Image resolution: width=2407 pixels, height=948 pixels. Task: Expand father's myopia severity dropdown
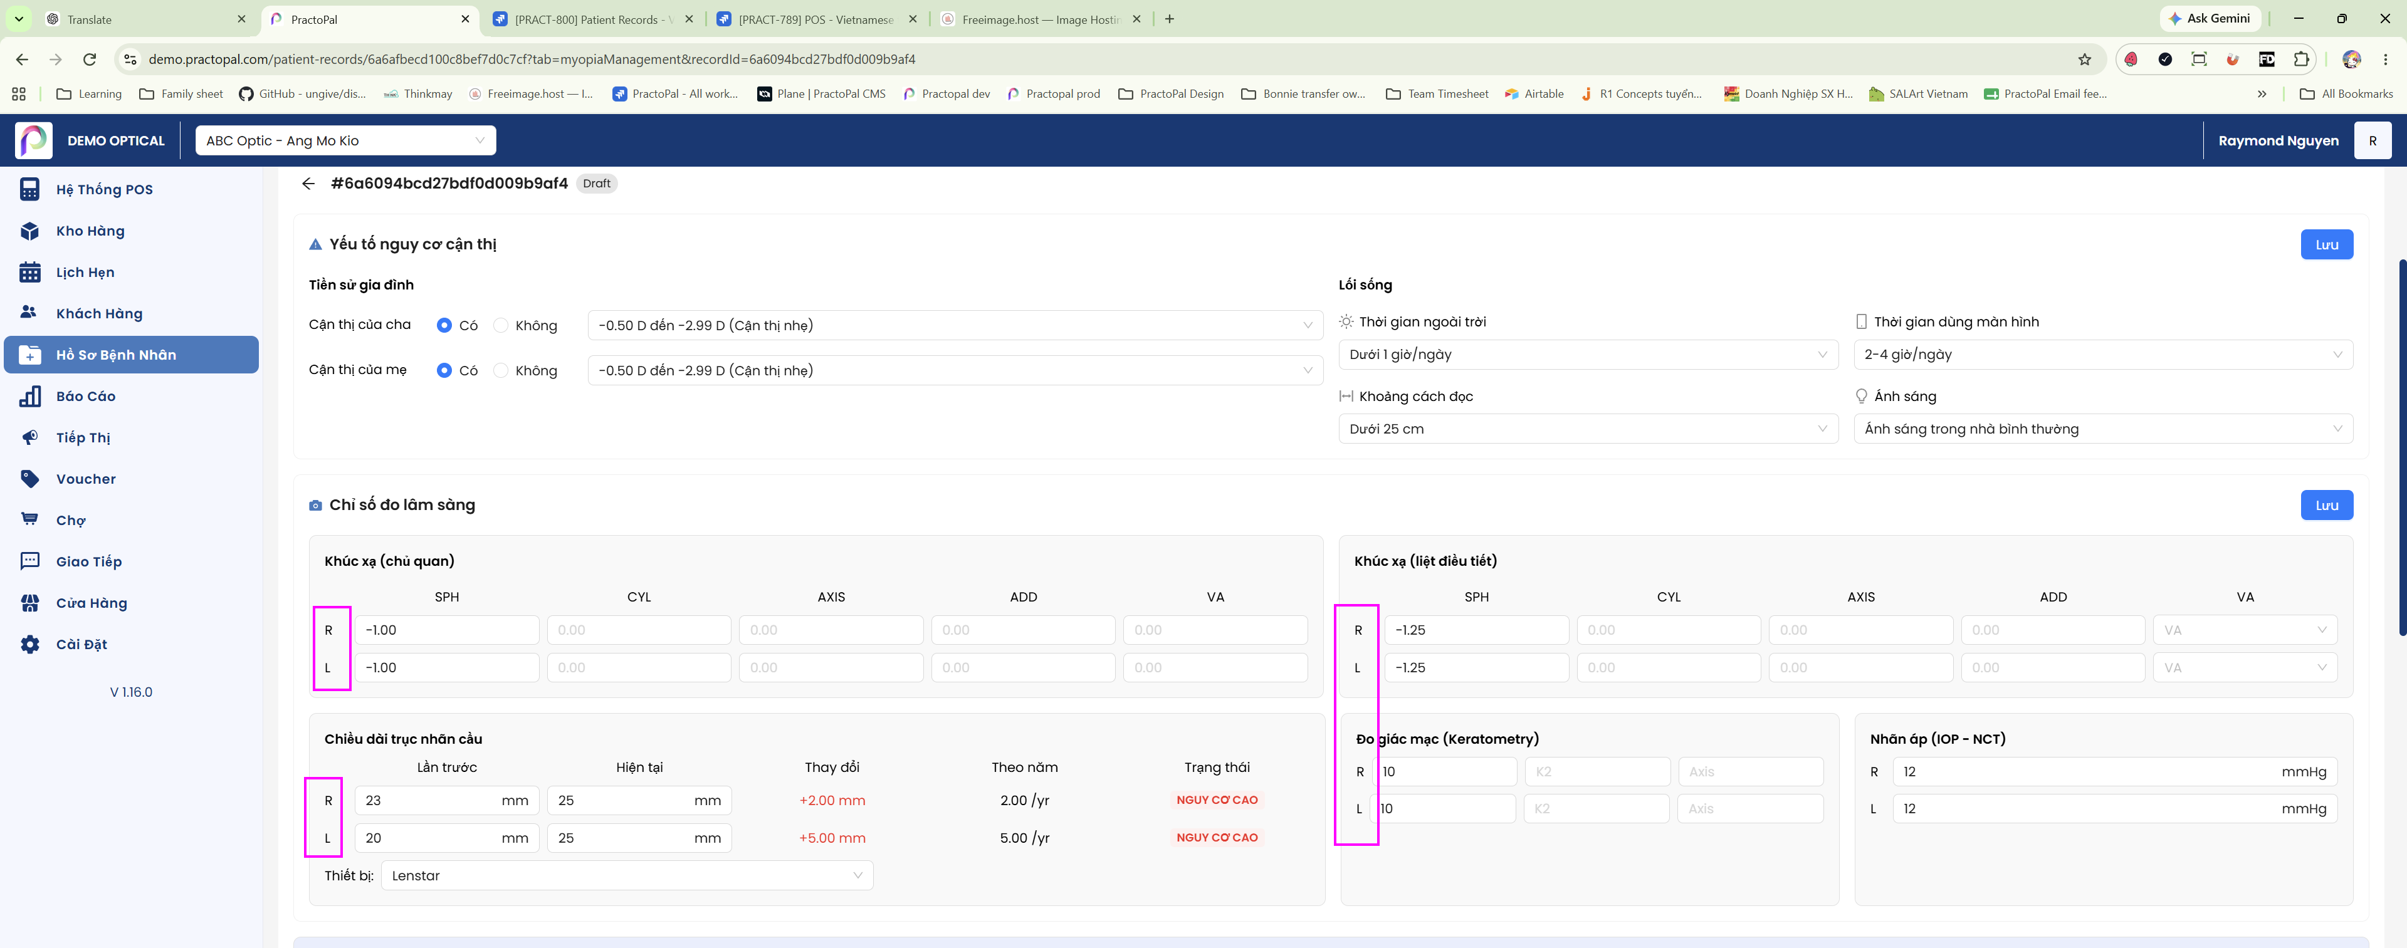coord(955,325)
